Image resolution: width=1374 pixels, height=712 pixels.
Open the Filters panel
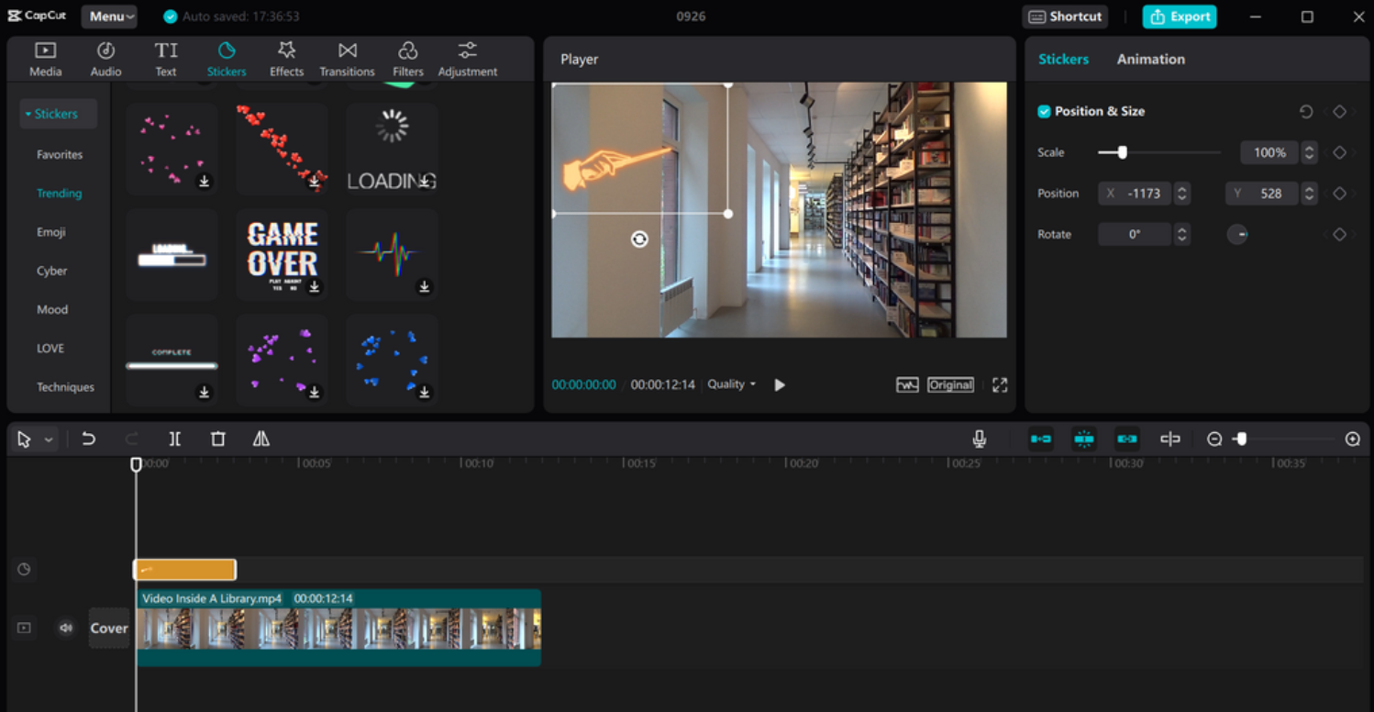pos(407,57)
